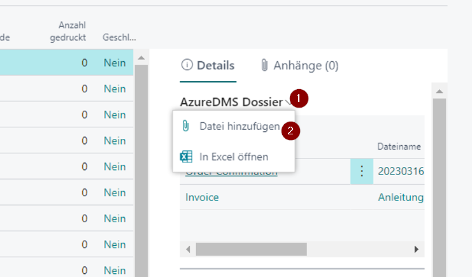Click the Nein value in the highlighted row

coord(115,63)
